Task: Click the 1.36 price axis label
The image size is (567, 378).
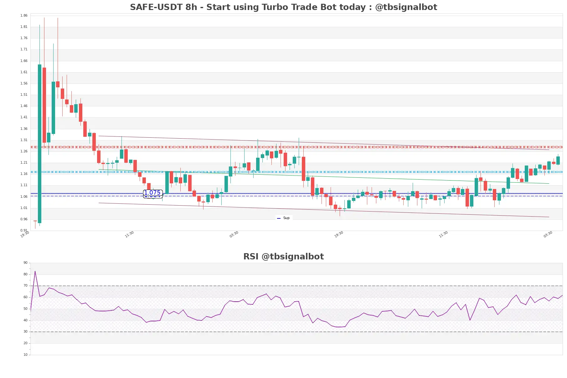Action: [24, 129]
